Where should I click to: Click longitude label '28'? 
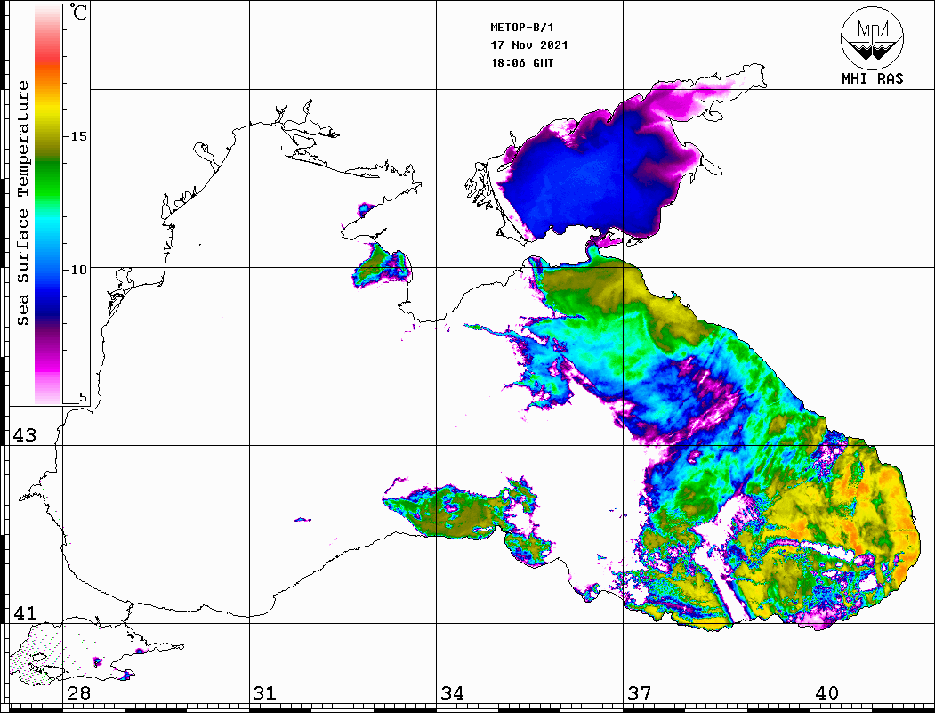78,693
